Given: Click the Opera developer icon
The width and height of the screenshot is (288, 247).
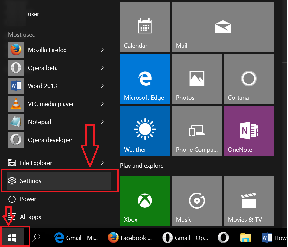Looking at the screenshot, I should coord(16,140).
